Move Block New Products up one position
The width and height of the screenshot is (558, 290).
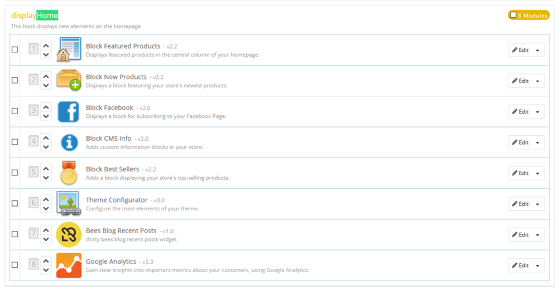[x=46, y=76]
